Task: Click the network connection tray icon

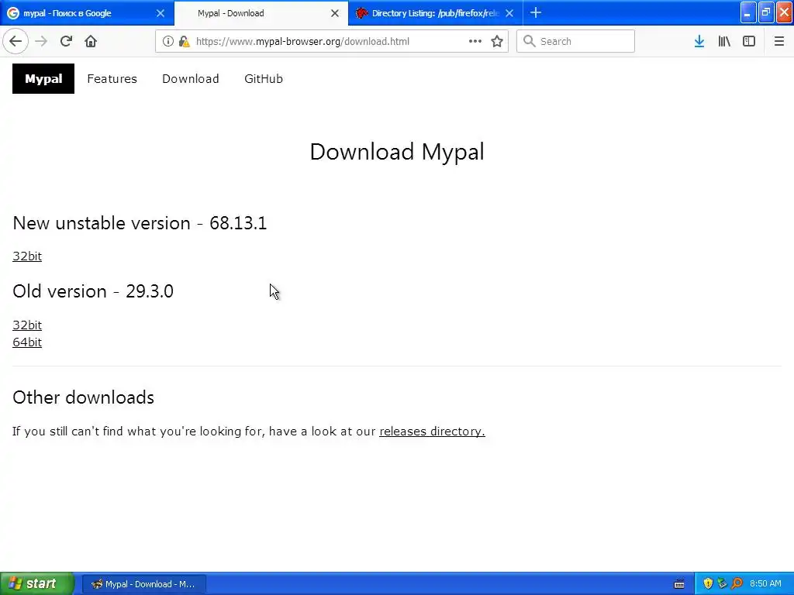Action: tap(722, 583)
